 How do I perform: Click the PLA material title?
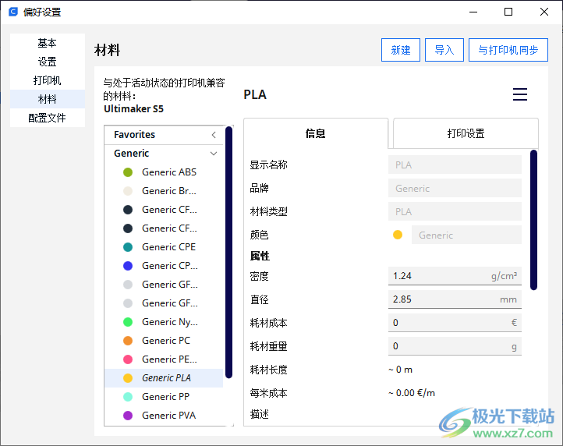click(255, 94)
